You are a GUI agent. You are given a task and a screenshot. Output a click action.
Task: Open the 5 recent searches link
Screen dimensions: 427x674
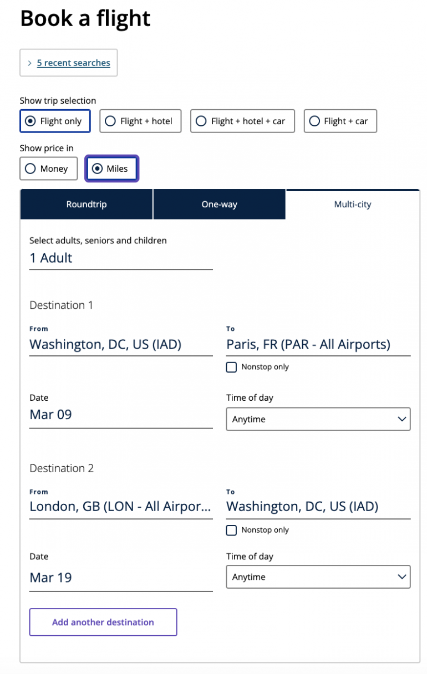(x=73, y=63)
